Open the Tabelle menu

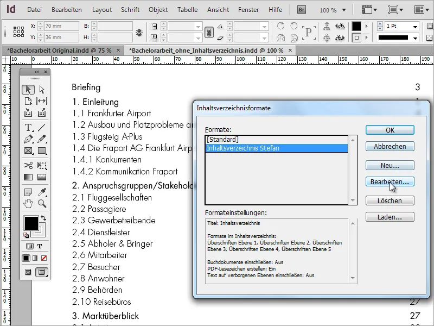pyautogui.click(x=187, y=10)
